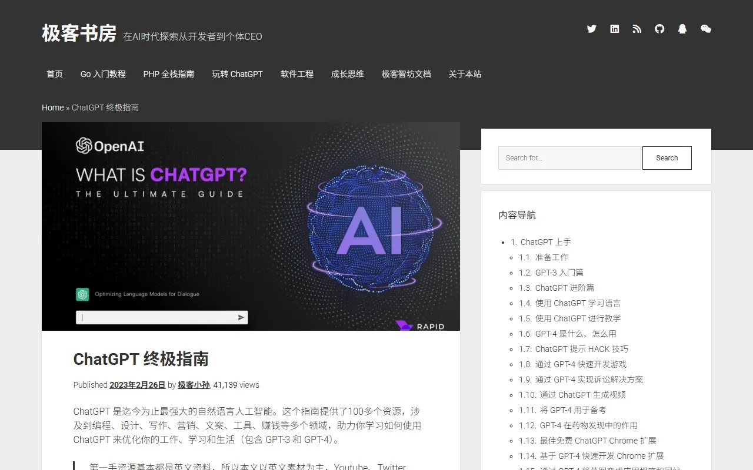Visit the 关于本站 page
Image resolution: width=753 pixels, height=470 pixels.
tap(465, 74)
